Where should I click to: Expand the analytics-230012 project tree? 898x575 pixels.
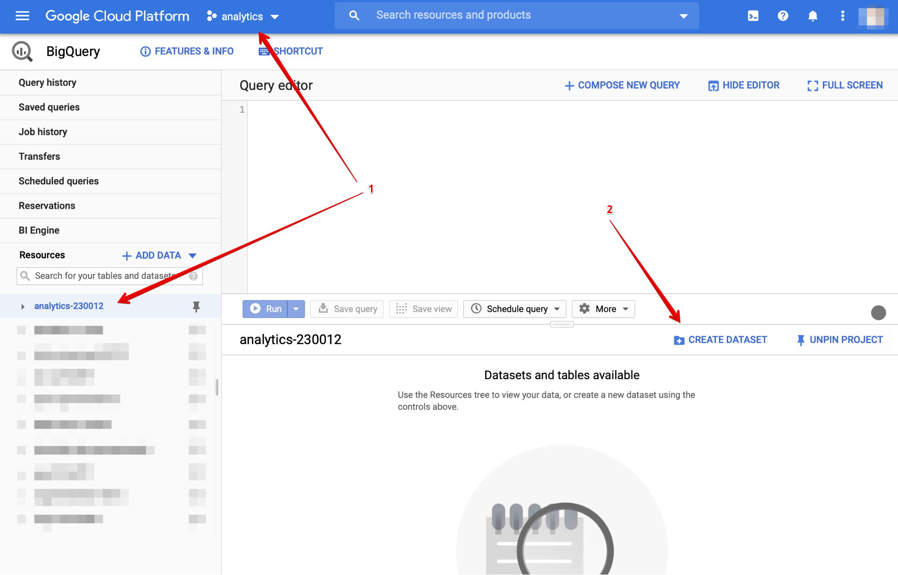click(22, 306)
